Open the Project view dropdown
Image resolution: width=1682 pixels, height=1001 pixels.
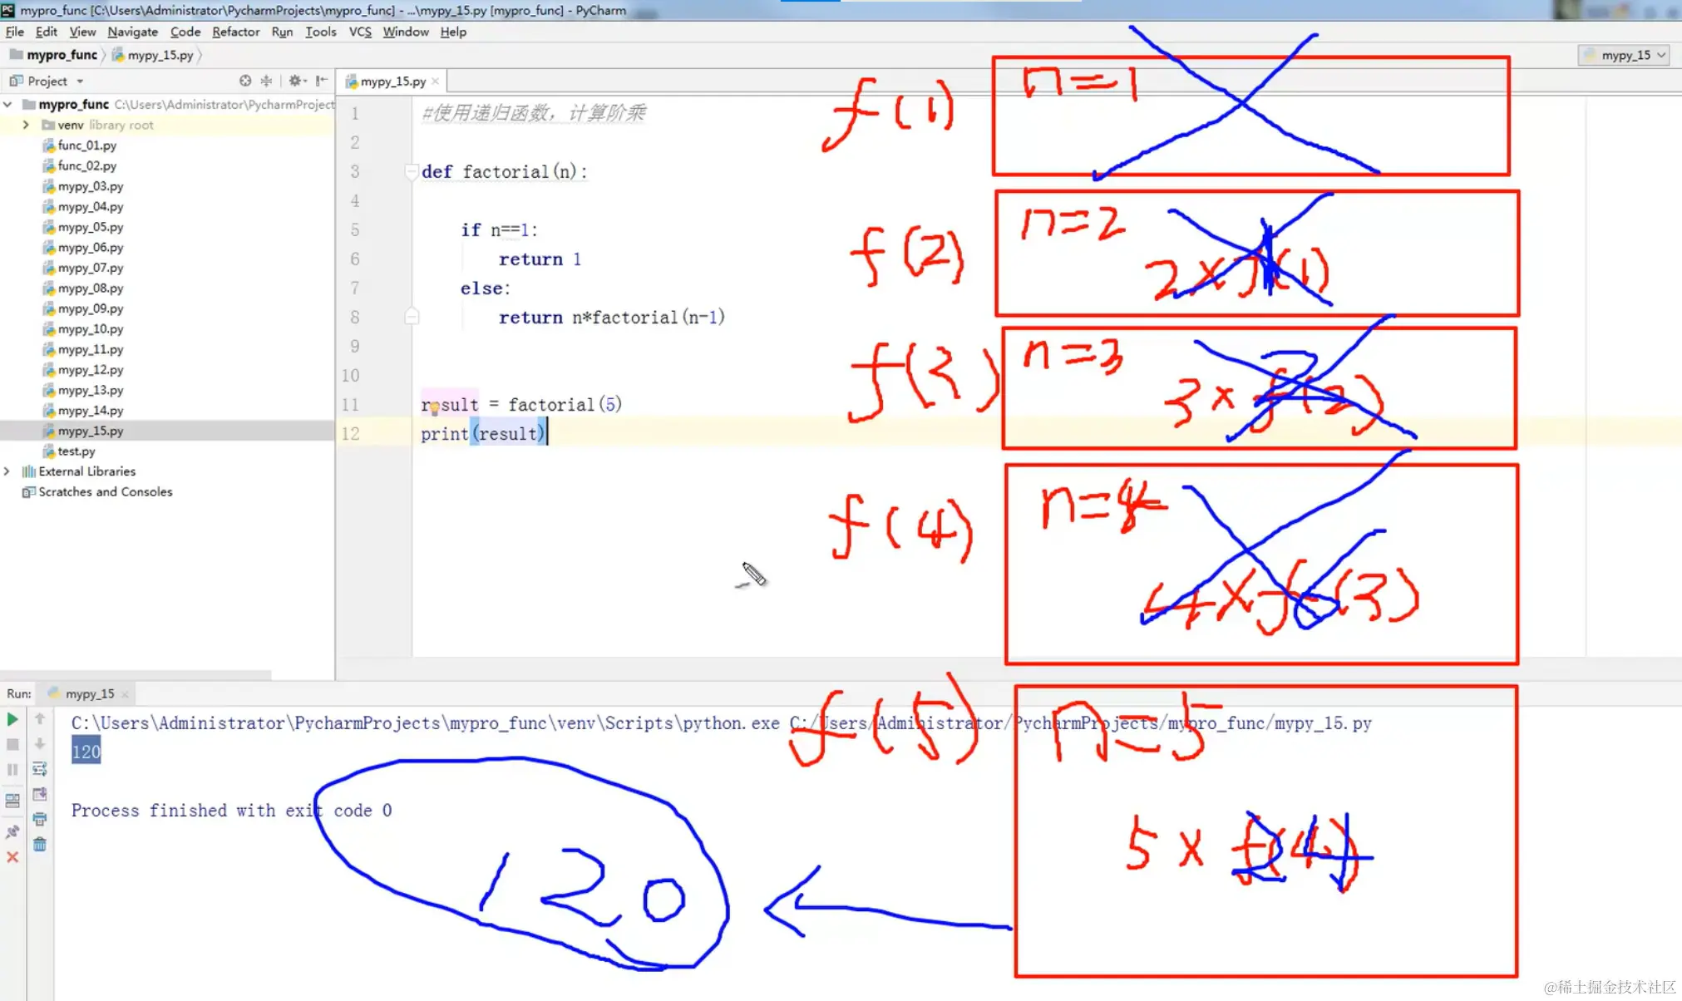[80, 81]
